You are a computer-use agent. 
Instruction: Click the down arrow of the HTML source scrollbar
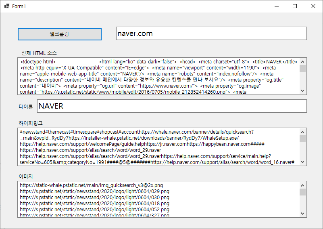click(302, 91)
